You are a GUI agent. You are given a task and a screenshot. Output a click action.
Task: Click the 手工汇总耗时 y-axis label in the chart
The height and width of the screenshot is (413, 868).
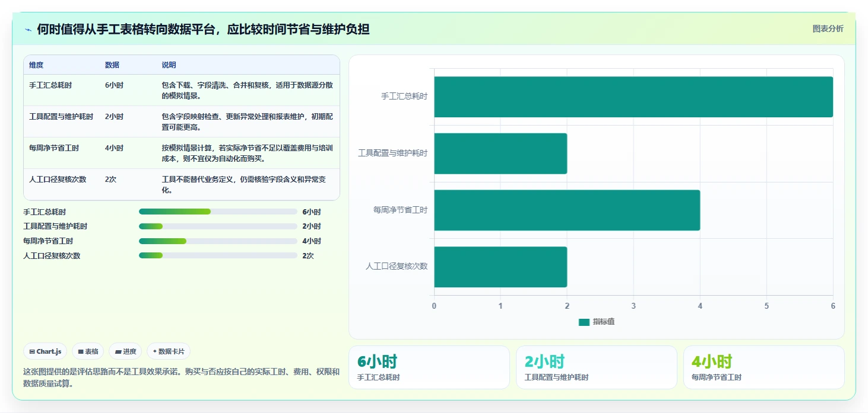pyautogui.click(x=404, y=97)
